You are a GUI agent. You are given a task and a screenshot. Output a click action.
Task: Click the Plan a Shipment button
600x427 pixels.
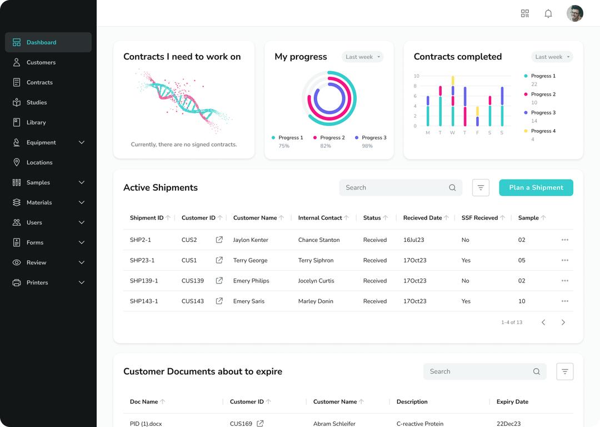coord(536,188)
